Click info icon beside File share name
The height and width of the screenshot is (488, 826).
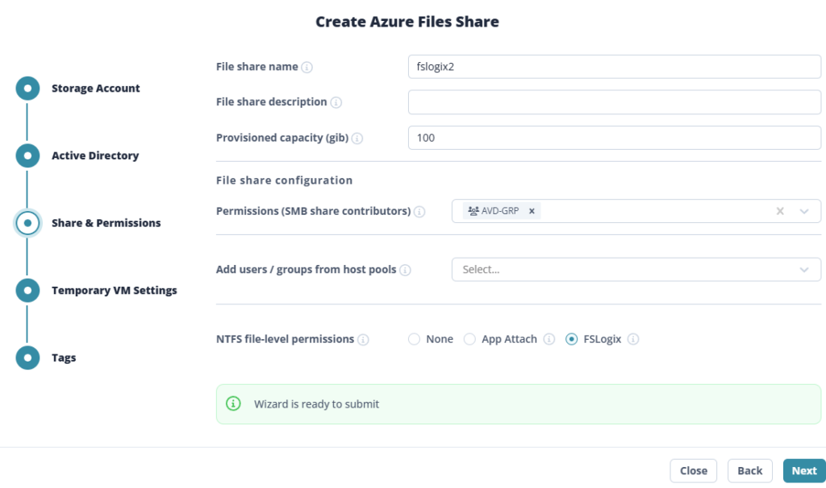point(307,68)
